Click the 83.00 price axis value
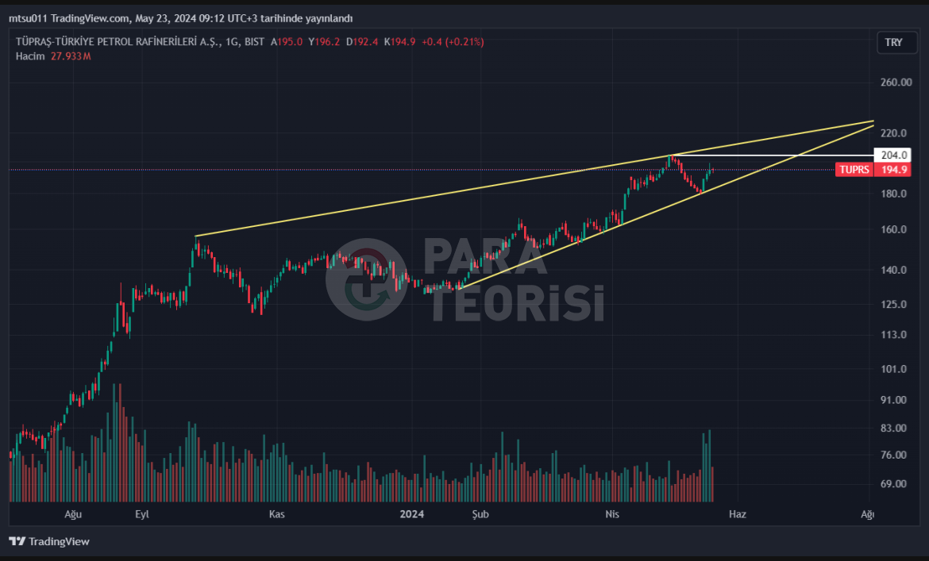 coord(893,428)
